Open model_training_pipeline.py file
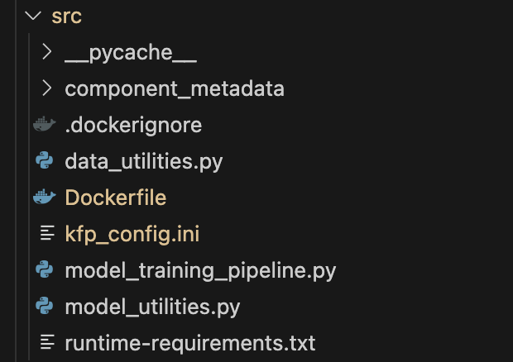The image size is (513, 362). (200, 270)
